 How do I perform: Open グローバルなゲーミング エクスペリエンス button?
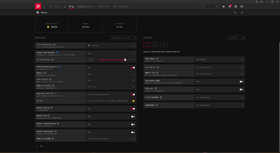click(123, 38)
